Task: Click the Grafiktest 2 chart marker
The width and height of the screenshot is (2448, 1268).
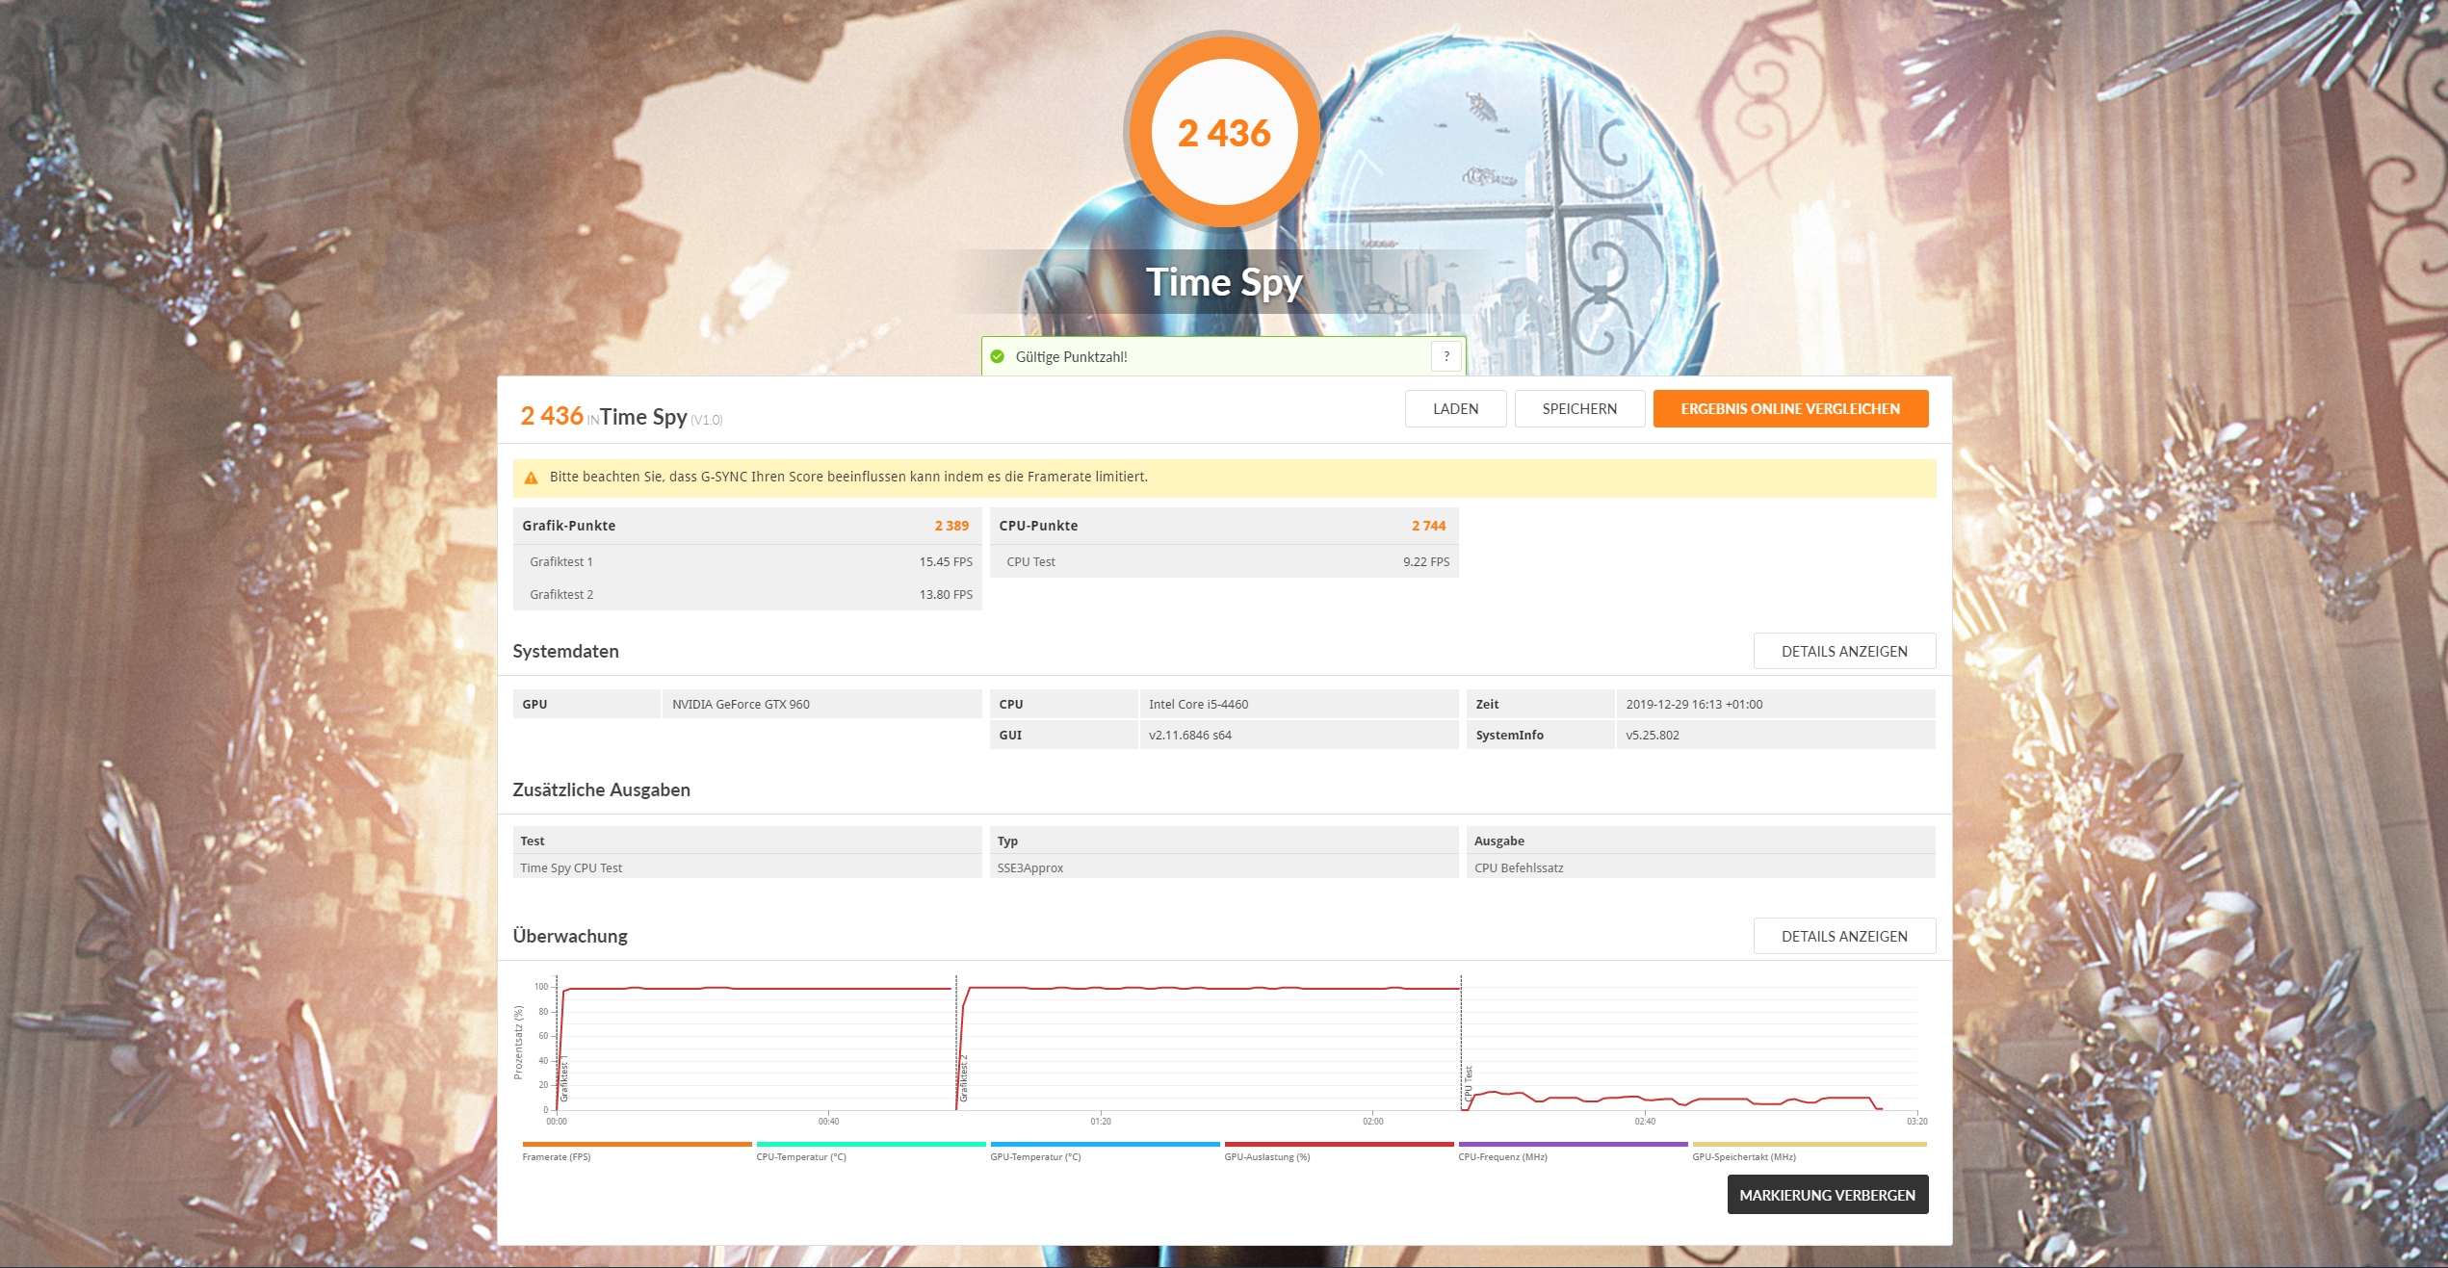Action: point(963,1078)
